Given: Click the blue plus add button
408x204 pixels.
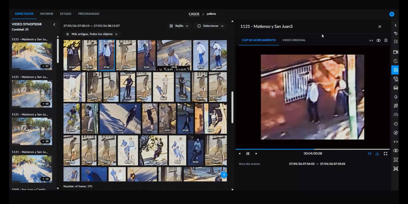Looking at the screenshot, I should pos(392,14).
